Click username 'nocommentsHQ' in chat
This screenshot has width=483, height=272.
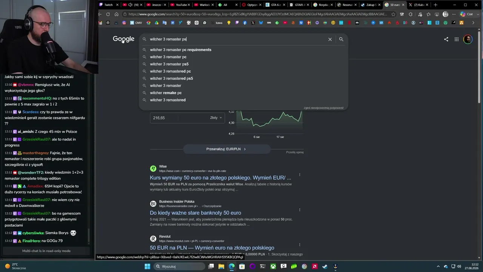point(37,98)
